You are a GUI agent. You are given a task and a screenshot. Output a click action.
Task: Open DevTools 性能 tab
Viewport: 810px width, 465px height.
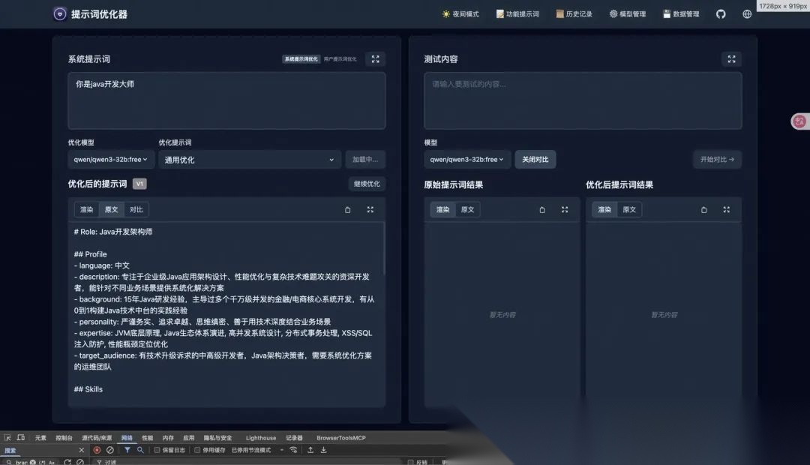point(148,437)
